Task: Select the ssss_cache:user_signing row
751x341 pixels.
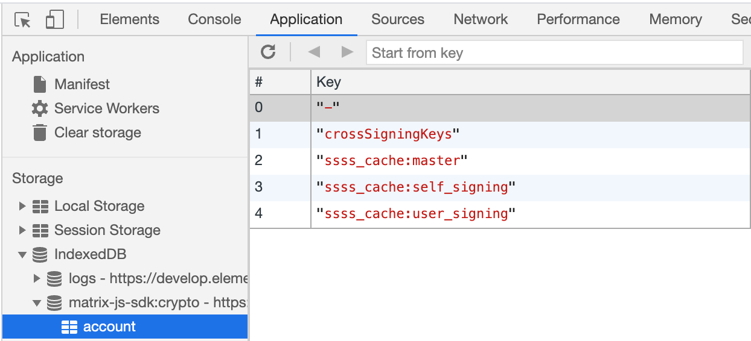Action: [500, 214]
